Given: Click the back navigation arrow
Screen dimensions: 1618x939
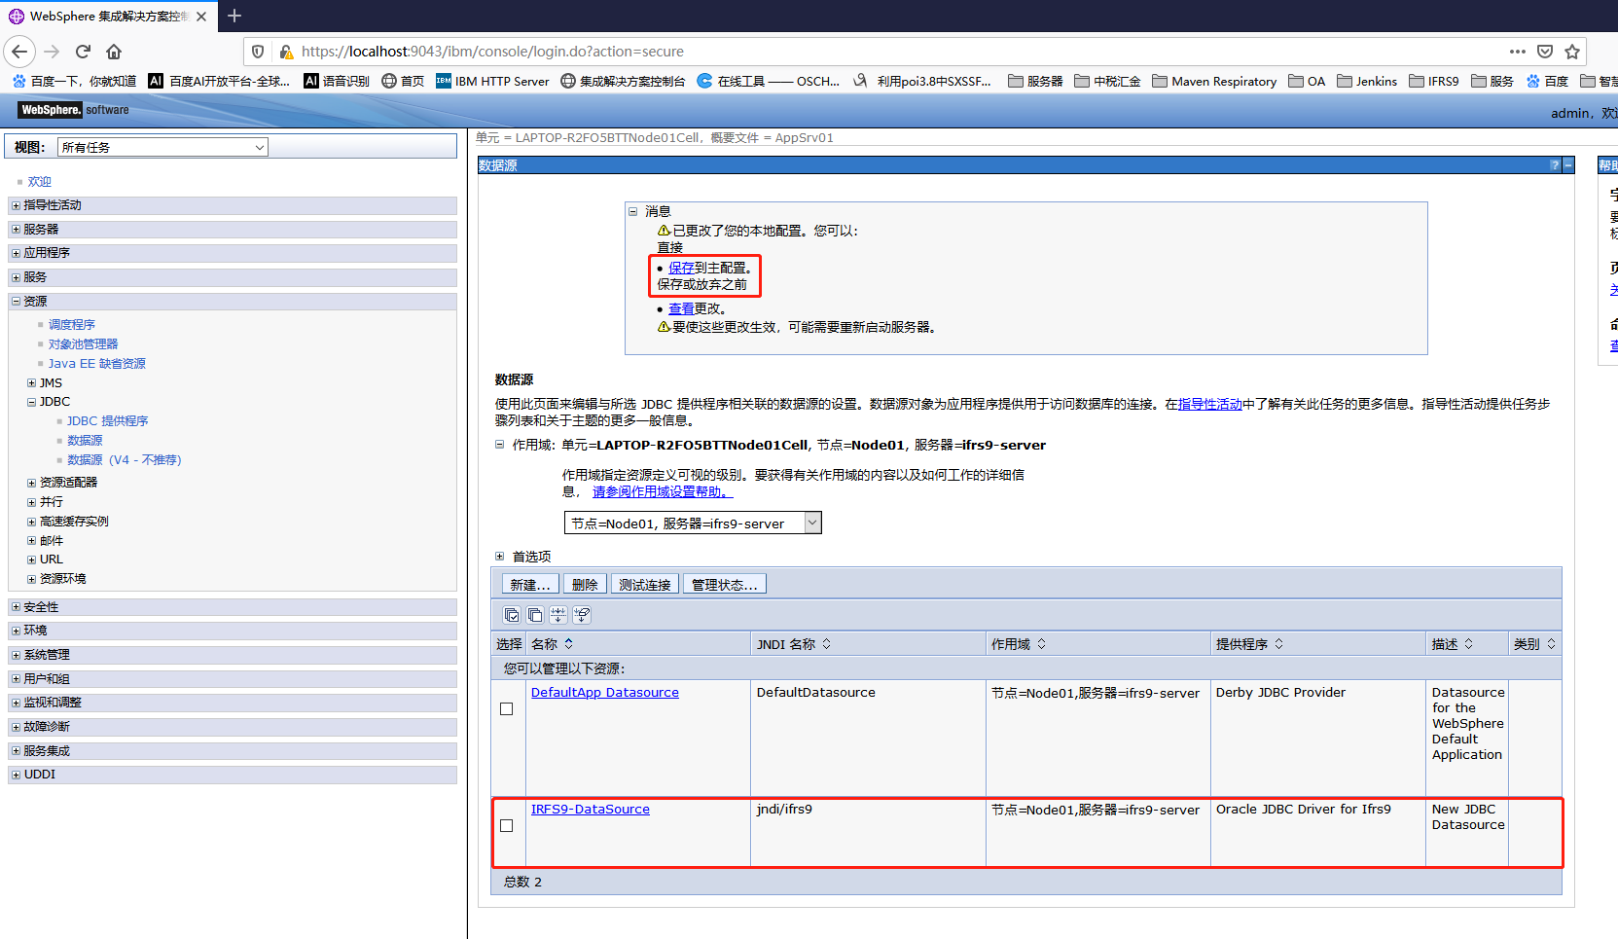Looking at the screenshot, I should pyautogui.click(x=19, y=52).
